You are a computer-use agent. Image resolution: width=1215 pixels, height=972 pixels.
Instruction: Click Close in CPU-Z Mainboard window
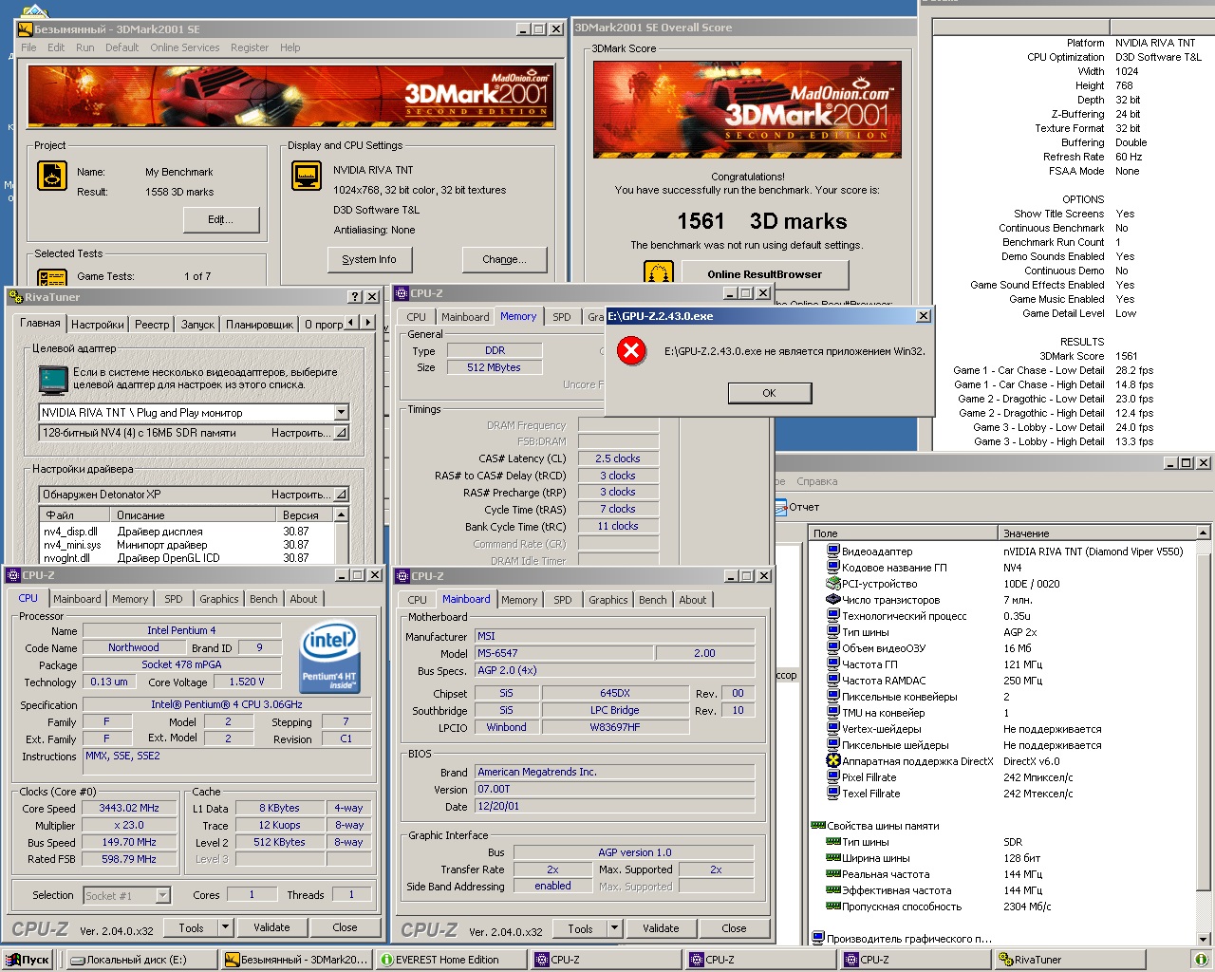tap(734, 928)
